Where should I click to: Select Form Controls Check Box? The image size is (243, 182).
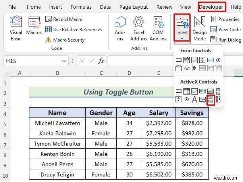(x=195, y=60)
